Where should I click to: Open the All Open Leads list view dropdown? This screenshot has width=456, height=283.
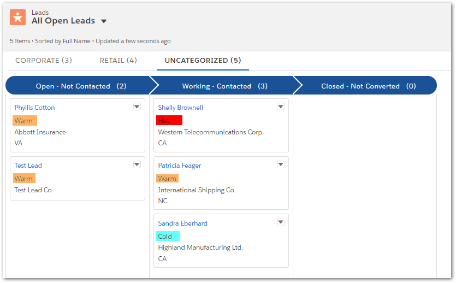click(x=104, y=21)
